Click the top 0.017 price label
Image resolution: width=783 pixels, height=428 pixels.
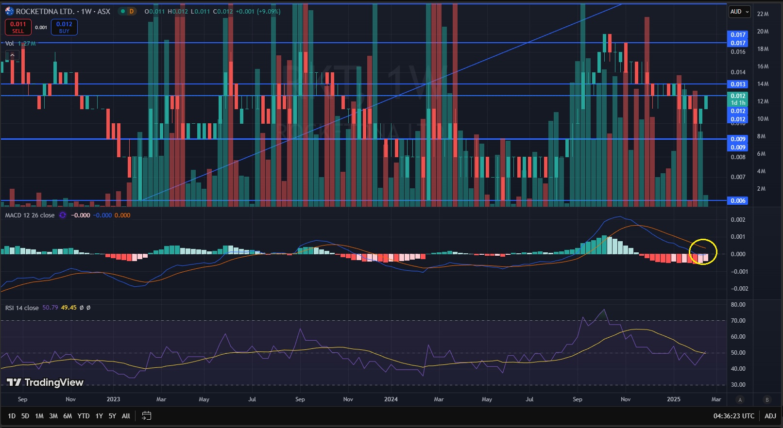(738, 35)
